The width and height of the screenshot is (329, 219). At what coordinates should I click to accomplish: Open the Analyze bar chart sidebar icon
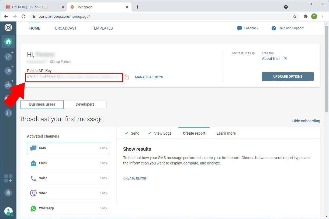pyautogui.click(x=8, y=113)
